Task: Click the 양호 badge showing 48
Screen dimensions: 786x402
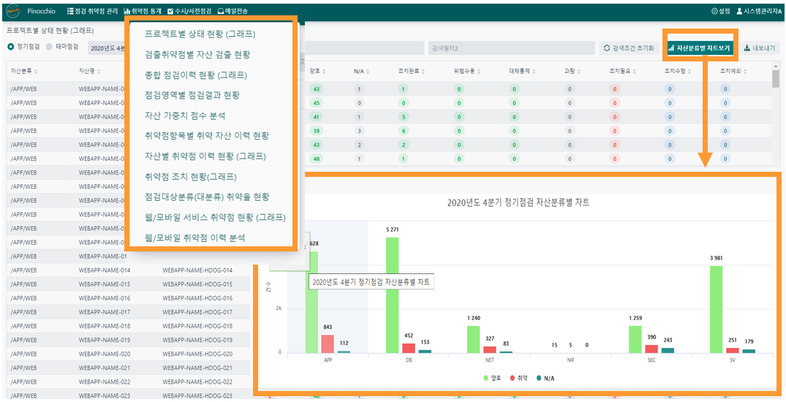Action: pos(317,159)
